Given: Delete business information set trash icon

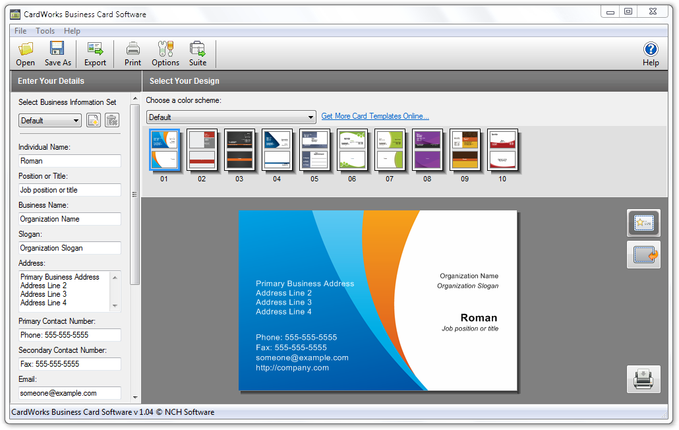Looking at the screenshot, I should 112,121.
